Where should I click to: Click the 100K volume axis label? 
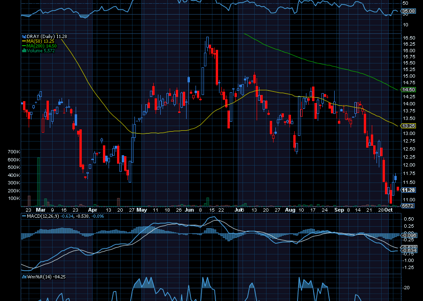pyautogui.click(x=14, y=198)
